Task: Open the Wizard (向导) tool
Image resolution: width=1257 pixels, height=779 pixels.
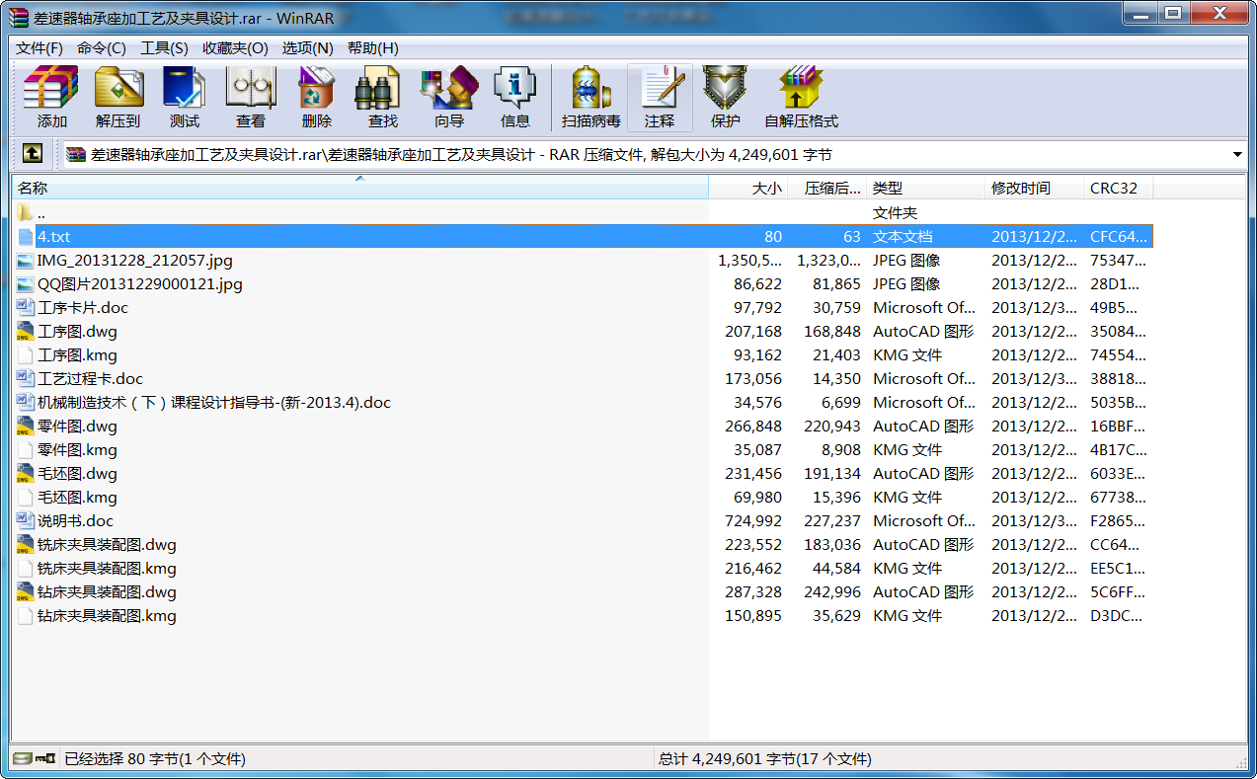Action: click(x=449, y=97)
